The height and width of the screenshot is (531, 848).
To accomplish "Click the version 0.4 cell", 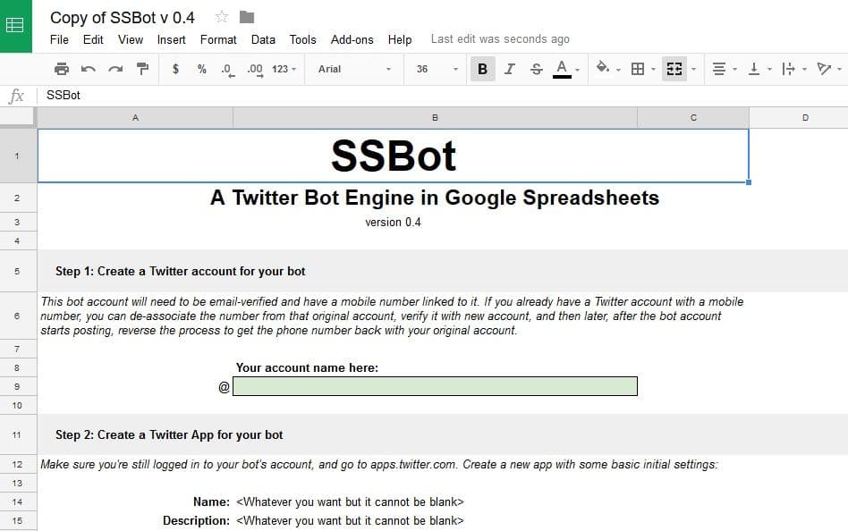I will pos(394,223).
